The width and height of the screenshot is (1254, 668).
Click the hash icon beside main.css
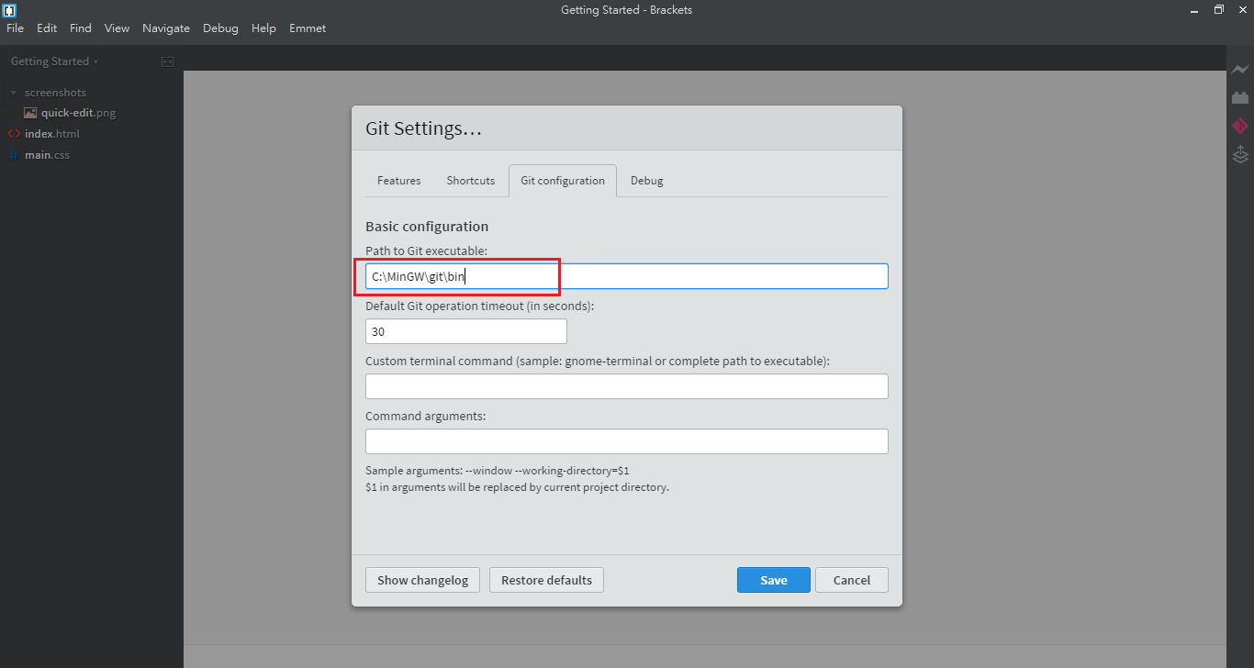pyautogui.click(x=14, y=155)
